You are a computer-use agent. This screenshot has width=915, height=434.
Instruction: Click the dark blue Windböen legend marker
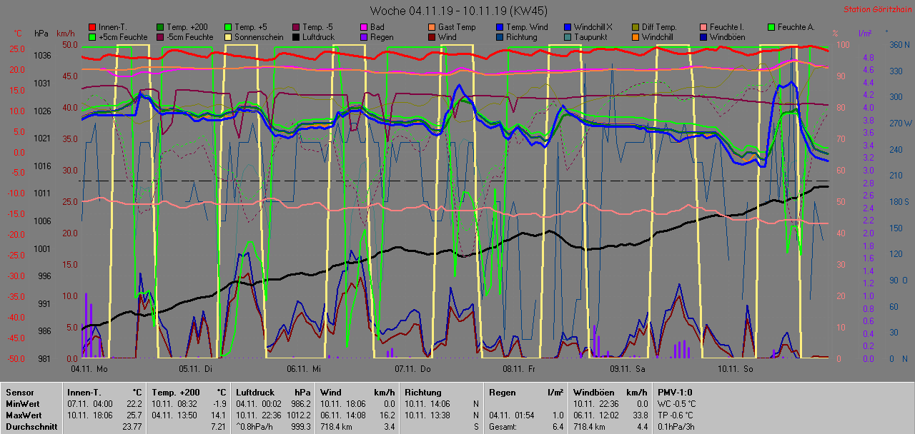[704, 36]
